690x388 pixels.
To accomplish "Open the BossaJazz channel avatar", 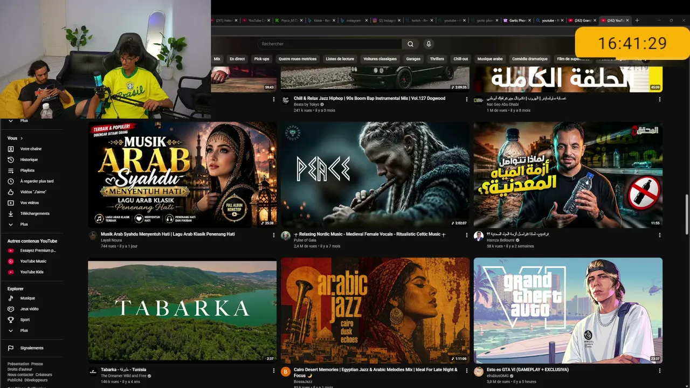I will coord(286,372).
